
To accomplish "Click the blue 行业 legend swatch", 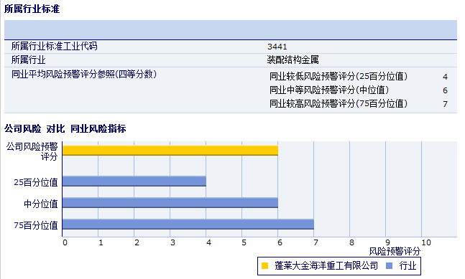I will (389, 265).
